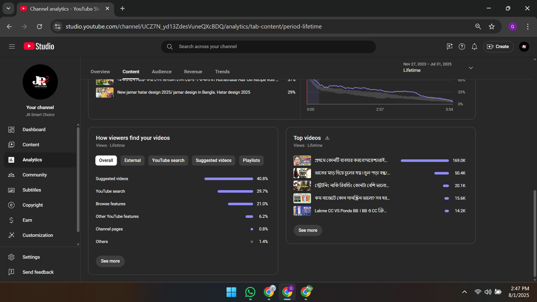Open Subtitles in the sidebar

40,190
